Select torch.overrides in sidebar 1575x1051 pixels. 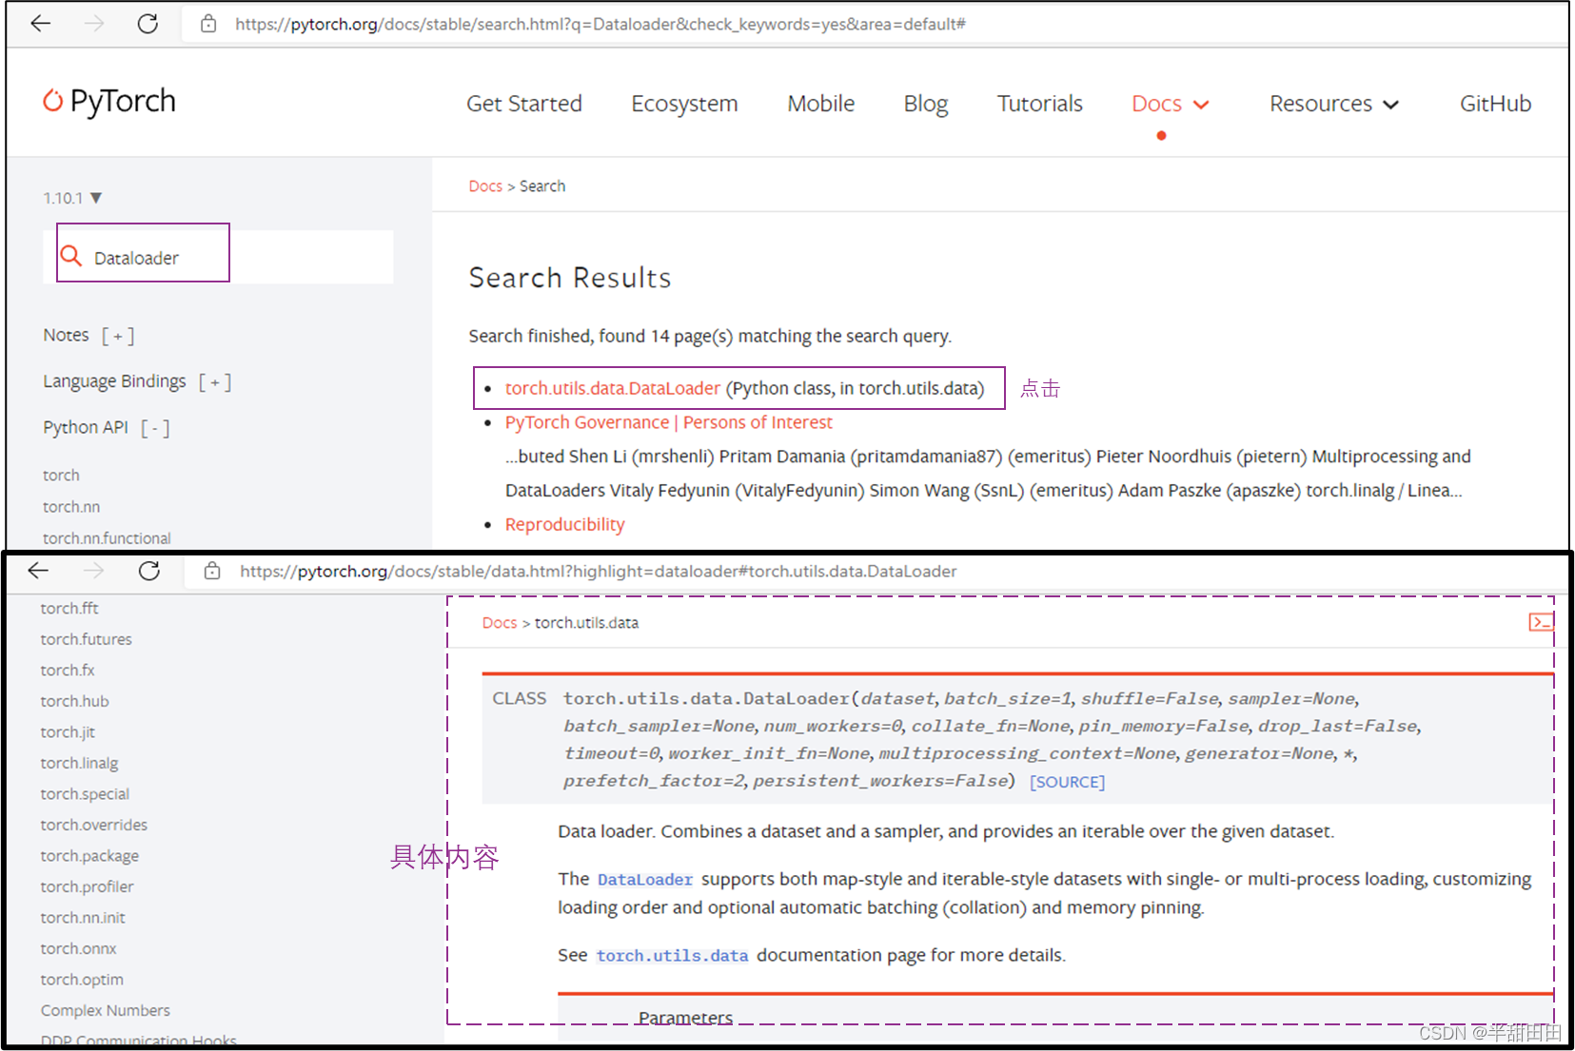[x=94, y=825]
